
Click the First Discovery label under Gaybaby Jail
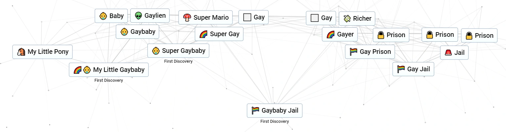click(x=274, y=121)
